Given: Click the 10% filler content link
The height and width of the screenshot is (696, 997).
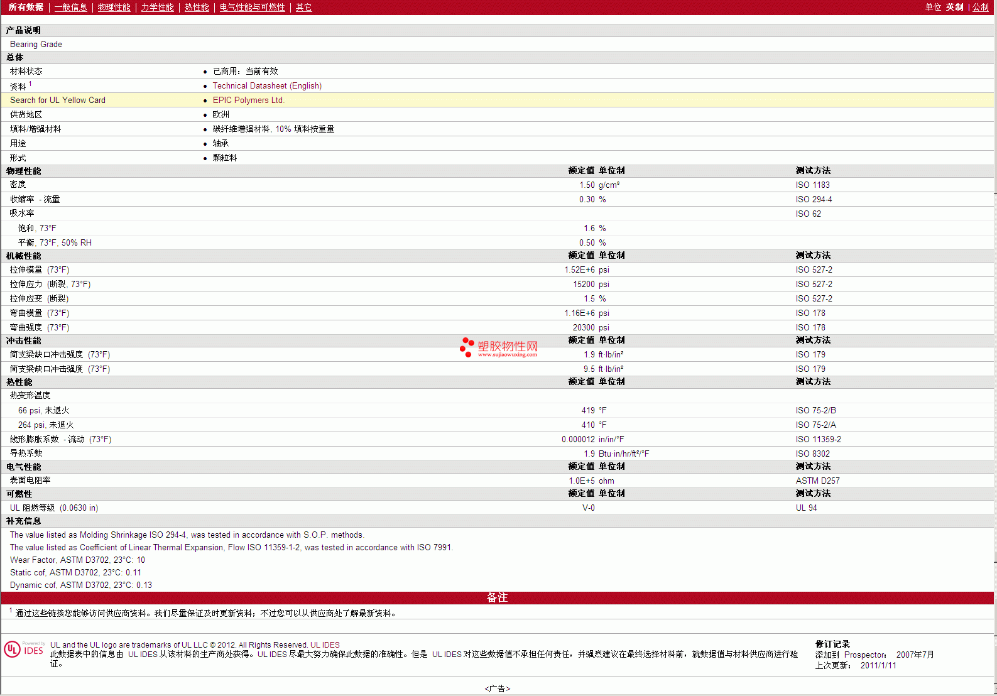Looking at the screenshot, I should tap(283, 129).
